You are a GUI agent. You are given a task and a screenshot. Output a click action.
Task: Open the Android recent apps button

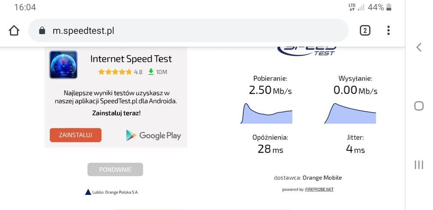coord(419,165)
